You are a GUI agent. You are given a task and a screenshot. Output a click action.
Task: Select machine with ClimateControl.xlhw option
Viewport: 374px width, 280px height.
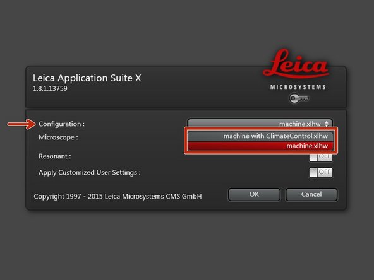tap(260, 136)
